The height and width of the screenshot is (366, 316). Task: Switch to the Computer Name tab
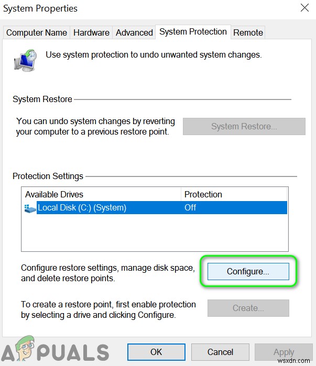pyautogui.click(x=36, y=32)
